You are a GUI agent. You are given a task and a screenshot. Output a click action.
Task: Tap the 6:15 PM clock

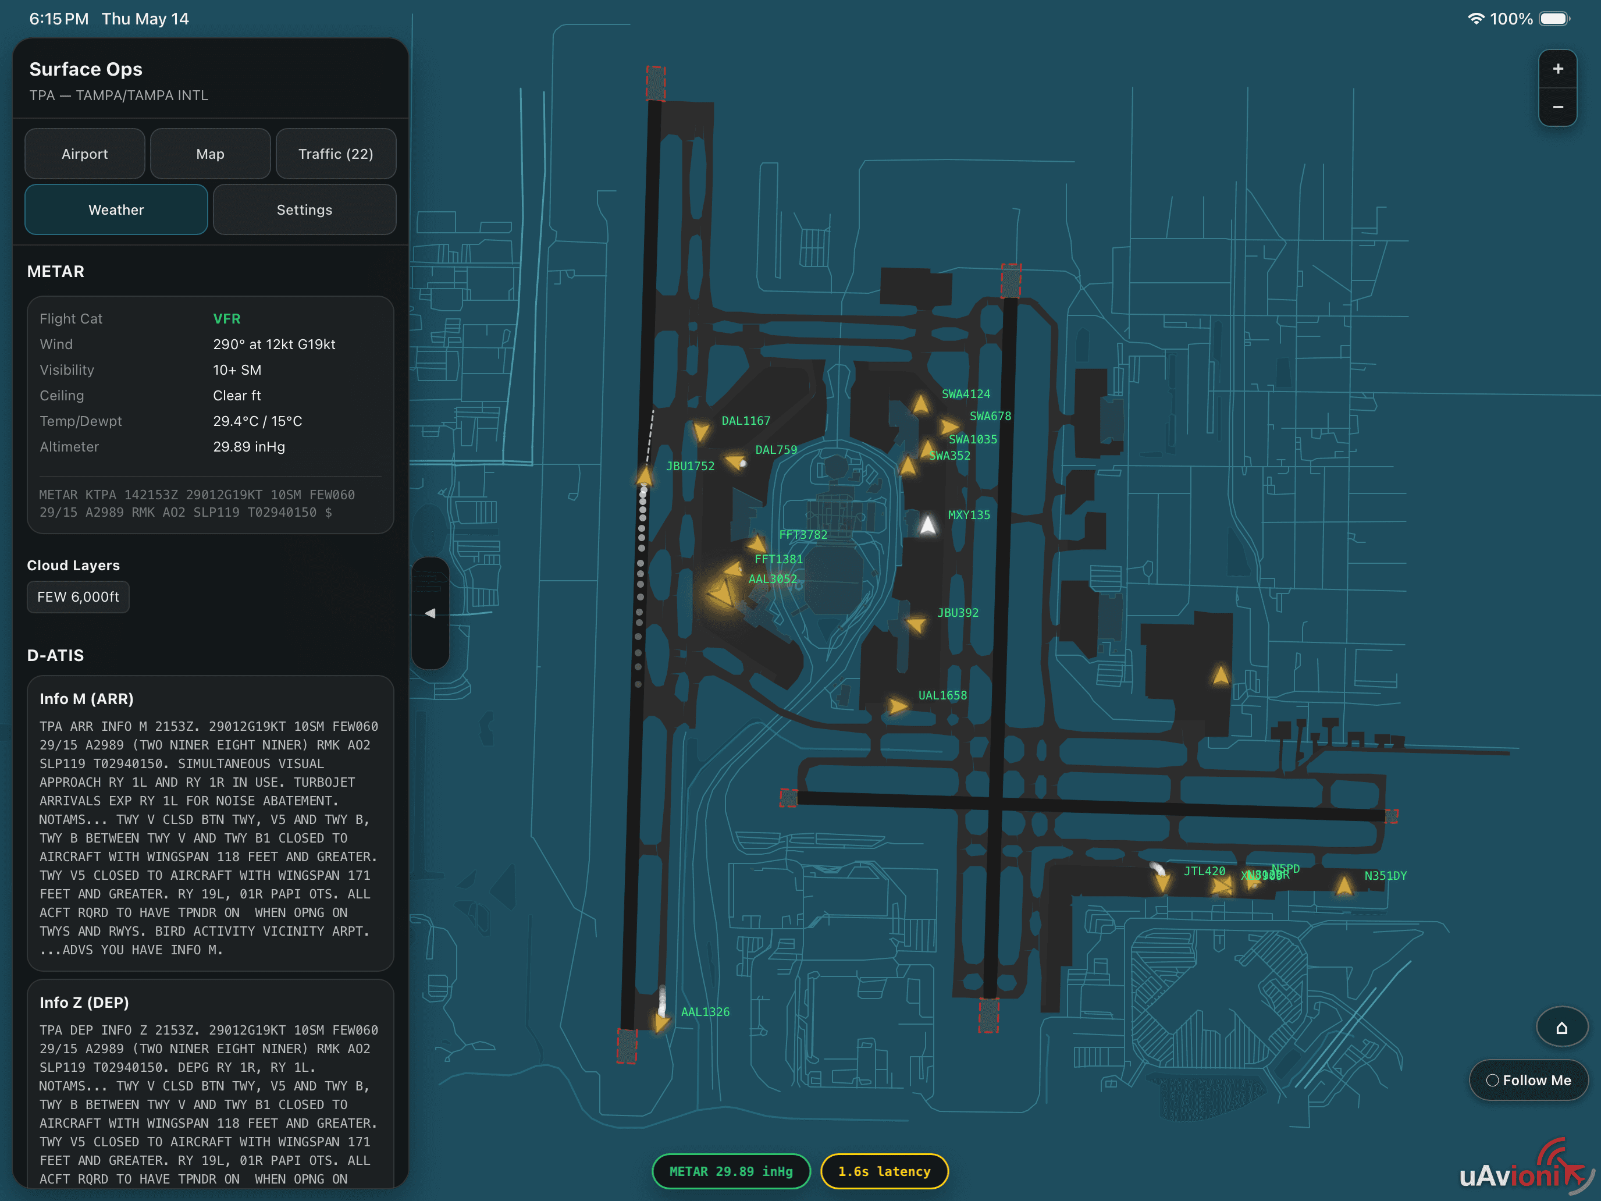[x=59, y=19]
